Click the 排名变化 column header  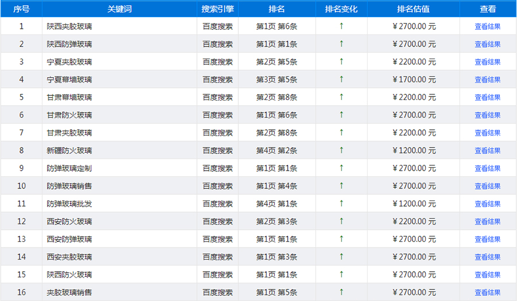coord(341,9)
